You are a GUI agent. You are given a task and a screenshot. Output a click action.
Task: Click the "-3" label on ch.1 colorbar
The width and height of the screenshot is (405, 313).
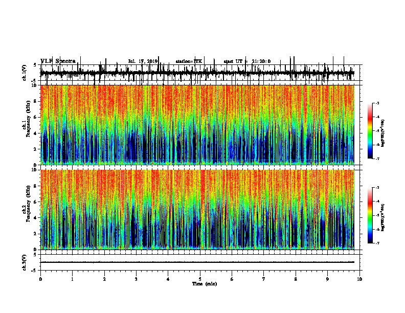click(x=377, y=103)
